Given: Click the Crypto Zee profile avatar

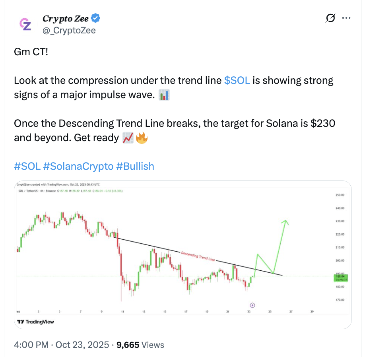Looking at the screenshot, I should click(x=25, y=24).
